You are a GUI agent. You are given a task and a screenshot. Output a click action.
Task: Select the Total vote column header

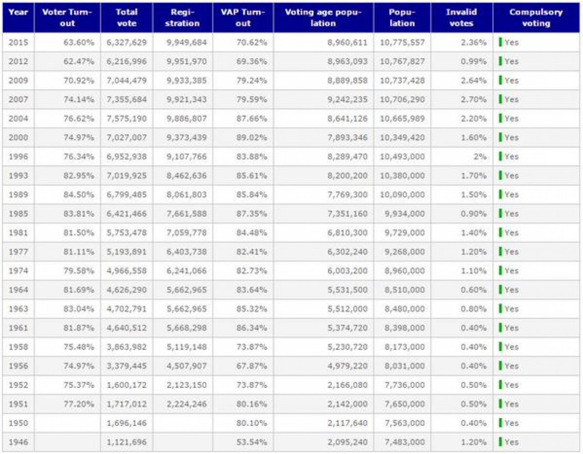(127, 18)
